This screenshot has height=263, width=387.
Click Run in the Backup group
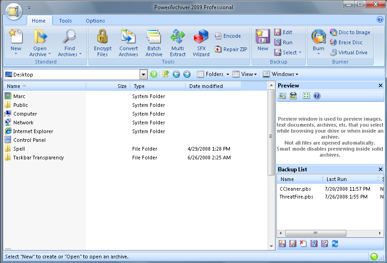(283, 42)
